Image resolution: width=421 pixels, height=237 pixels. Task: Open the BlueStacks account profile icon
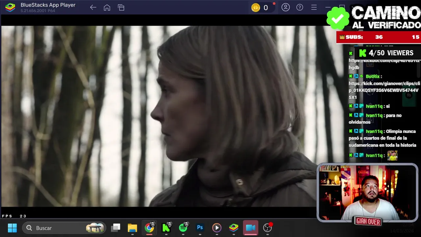click(285, 7)
